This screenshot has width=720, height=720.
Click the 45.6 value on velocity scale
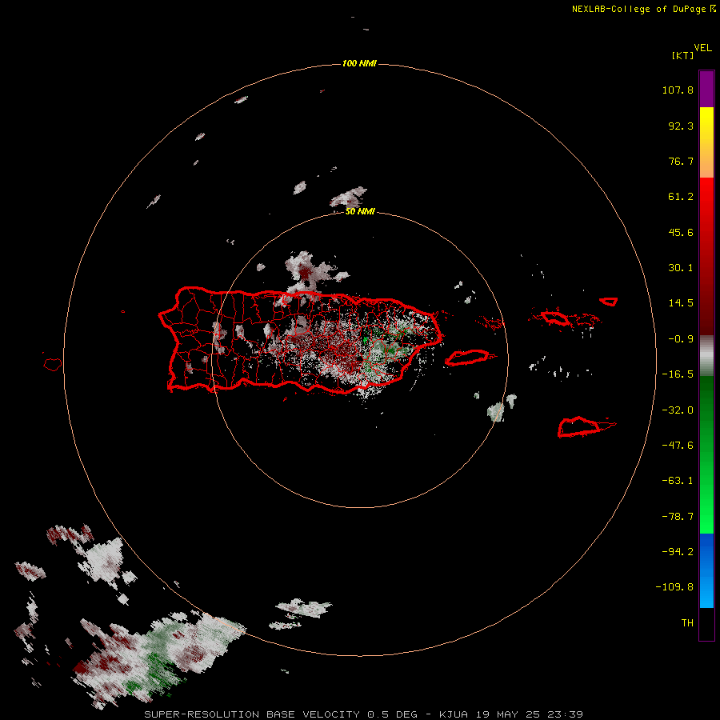pyautogui.click(x=681, y=232)
